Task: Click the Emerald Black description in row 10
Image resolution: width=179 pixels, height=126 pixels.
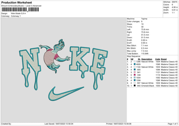Action: pyautogui.click(x=148, y=86)
